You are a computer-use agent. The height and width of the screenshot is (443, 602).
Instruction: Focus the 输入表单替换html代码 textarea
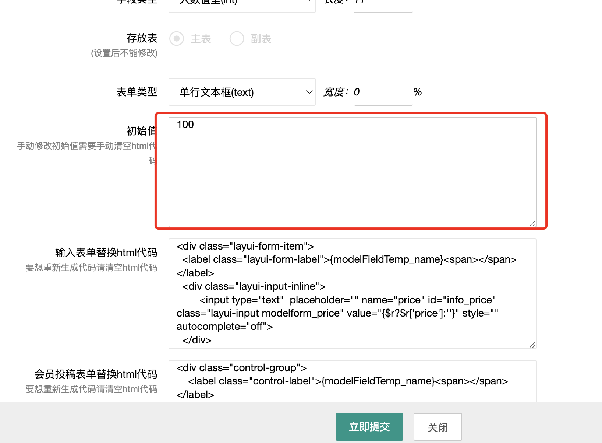tap(352, 293)
